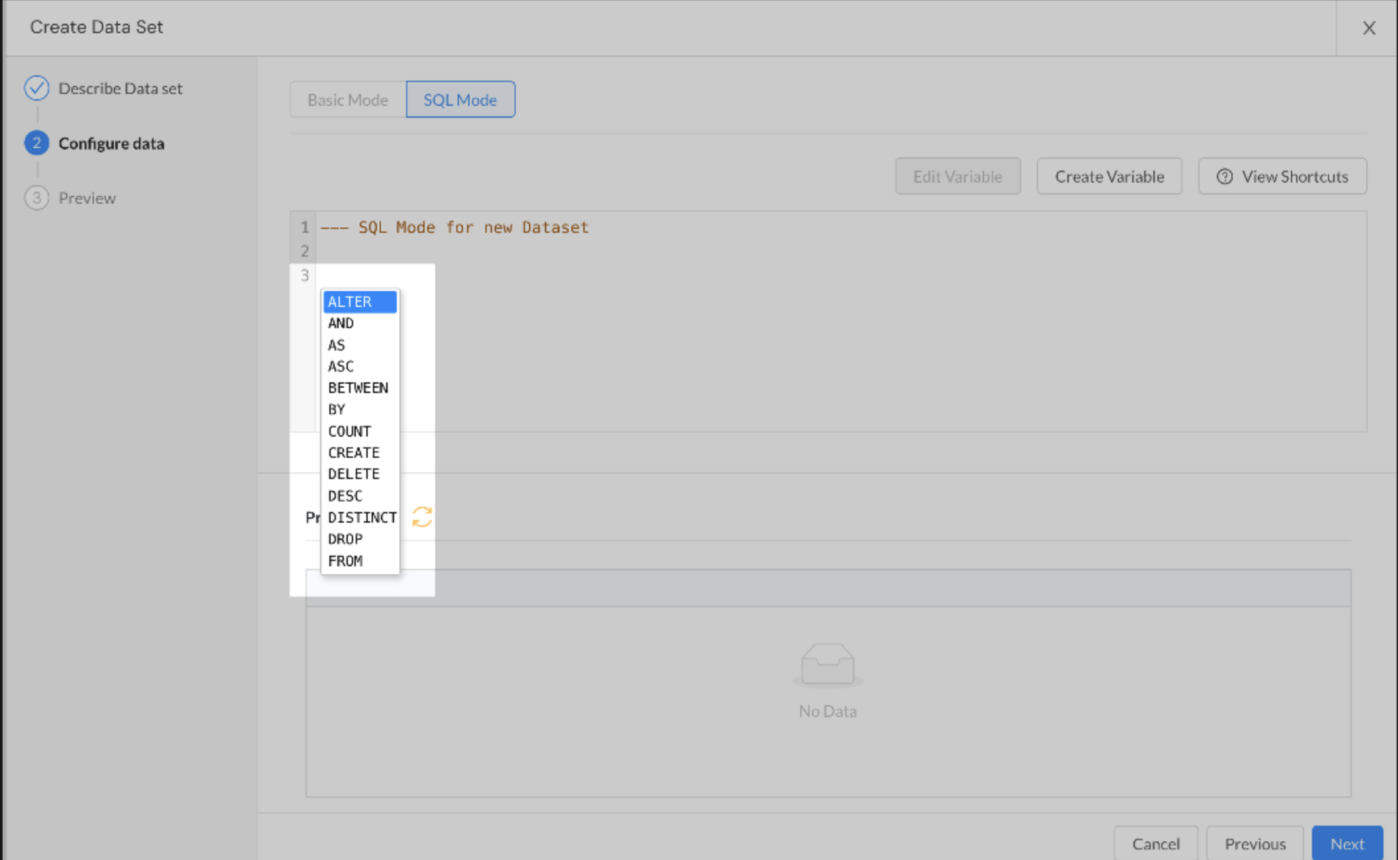Proceed with the Next button
The height and width of the screenshot is (860, 1398).
[x=1347, y=843]
